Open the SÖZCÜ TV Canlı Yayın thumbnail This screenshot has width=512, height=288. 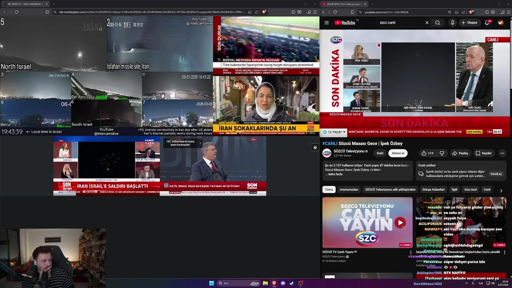coord(367,222)
